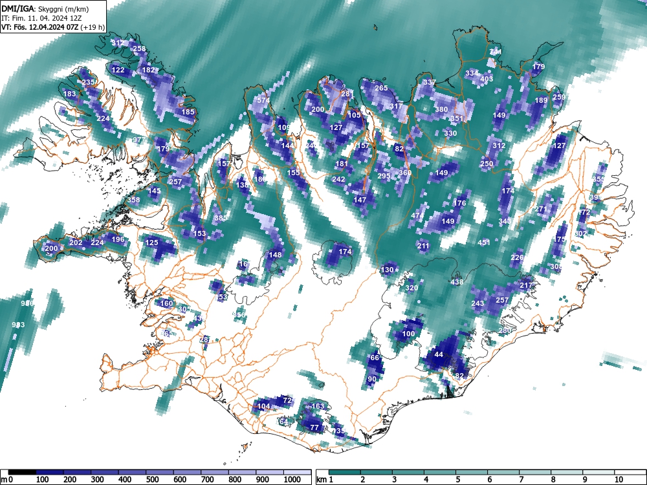Select the white swatch beyond 10 km
647x485 pixels.
point(630,472)
